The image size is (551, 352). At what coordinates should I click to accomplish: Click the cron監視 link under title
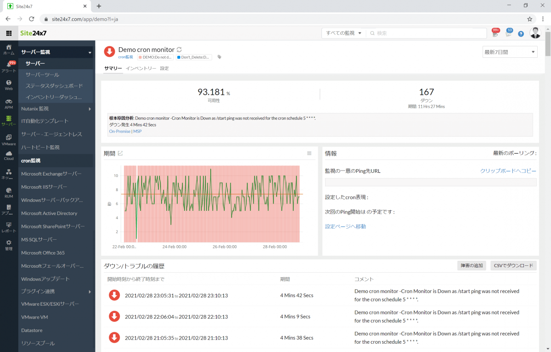coord(125,57)
